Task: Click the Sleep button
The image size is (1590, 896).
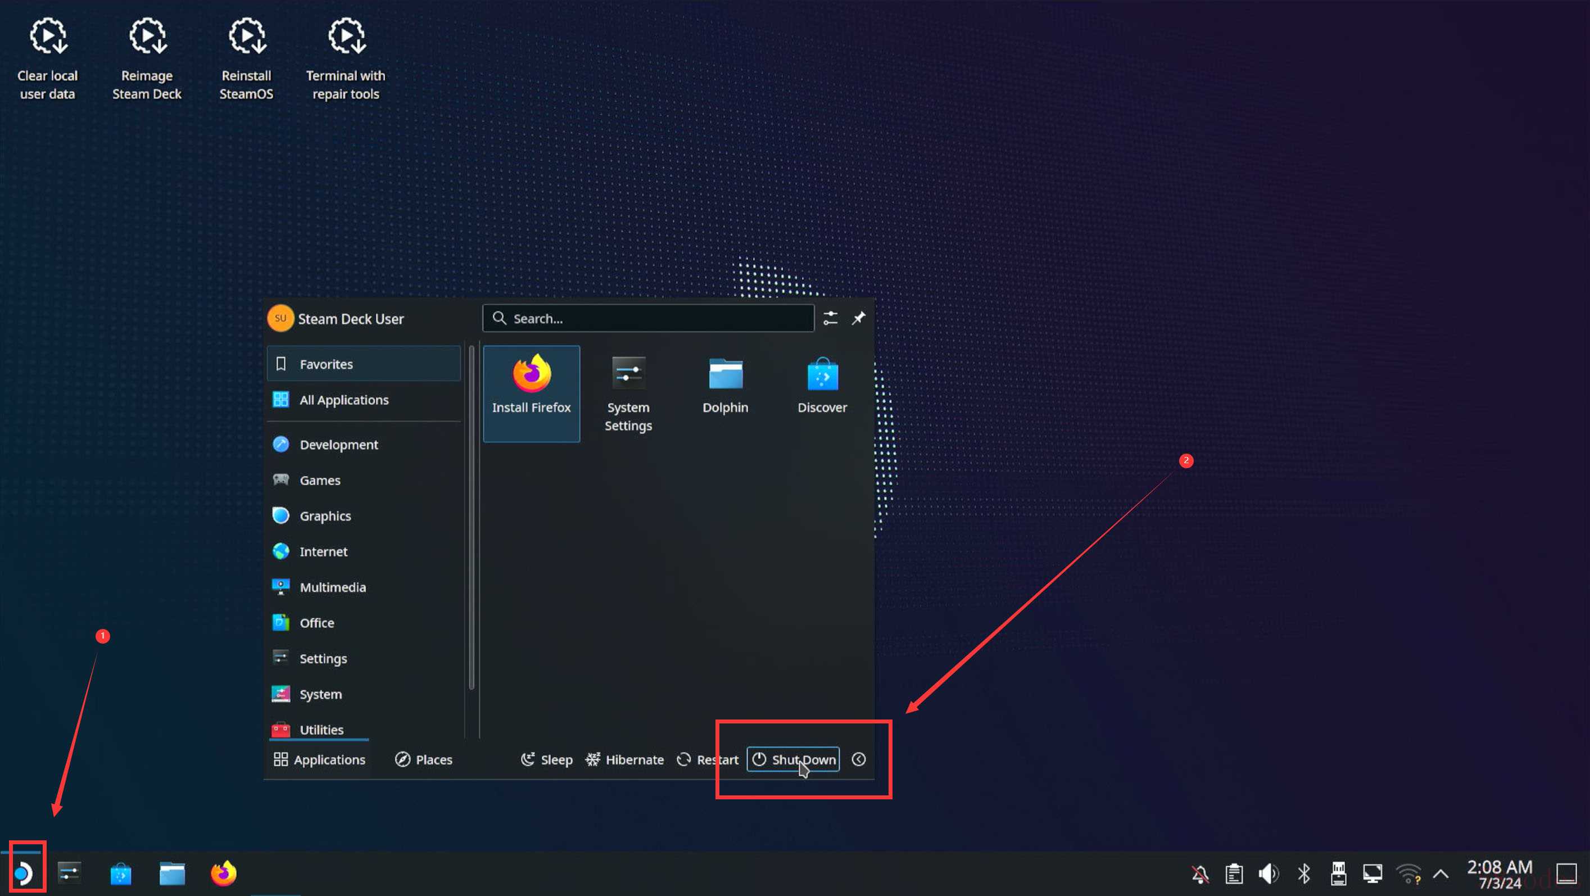Action: pos(547,759)
